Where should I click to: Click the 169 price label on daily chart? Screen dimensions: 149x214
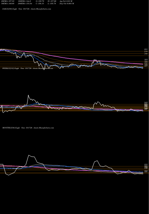pyautogui.click(x=146, y=60)
